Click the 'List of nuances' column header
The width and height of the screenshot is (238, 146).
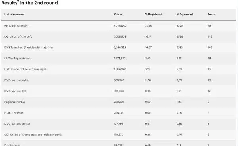coord(14,14)
